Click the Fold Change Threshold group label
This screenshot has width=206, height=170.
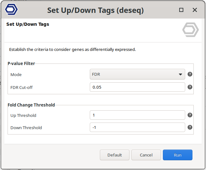click(31, 105)
